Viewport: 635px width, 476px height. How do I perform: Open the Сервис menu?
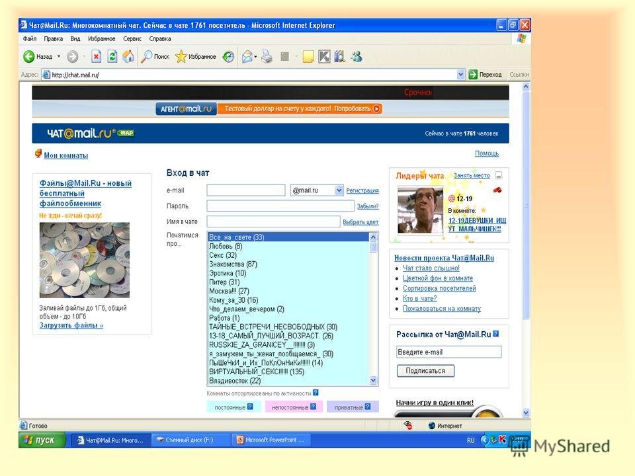coord(132,39)
